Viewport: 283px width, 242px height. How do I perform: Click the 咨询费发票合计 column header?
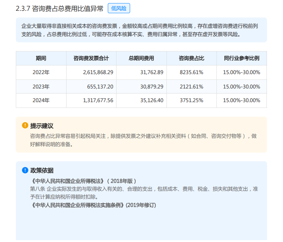91,58
